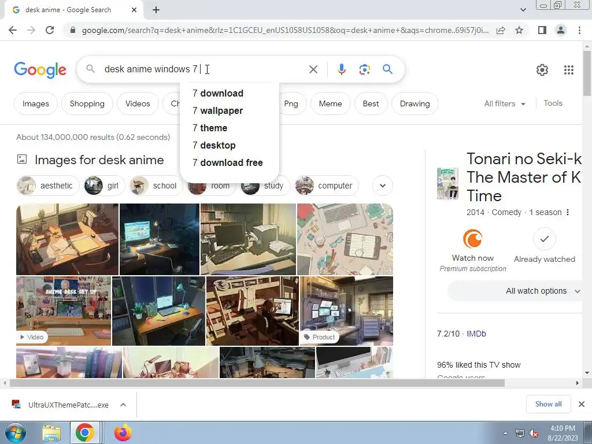The image size is (592, 444).
Task: Submit search with the blue magnifier icon
Action: pyautogui.click(x=387, y=69)
